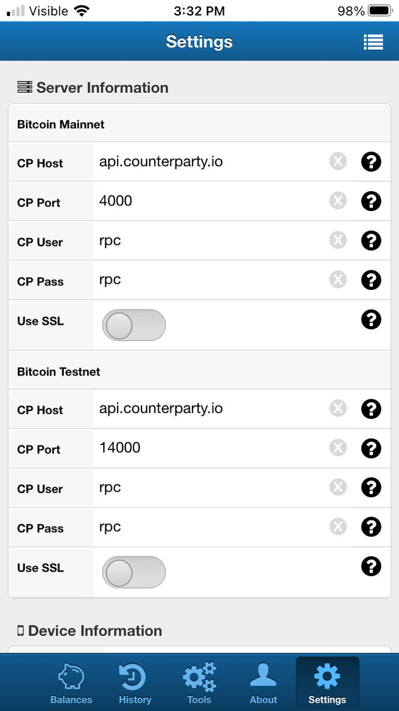The height and width of the screenshot is (711, 399).
Task: Edit the Testnet CP Port 14000 field
Action: coord(211,448)
